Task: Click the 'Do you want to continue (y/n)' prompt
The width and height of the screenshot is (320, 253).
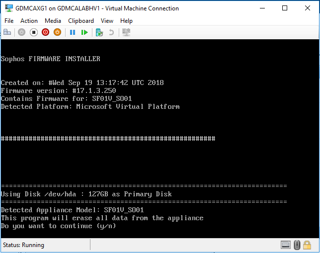Action: 58,226
